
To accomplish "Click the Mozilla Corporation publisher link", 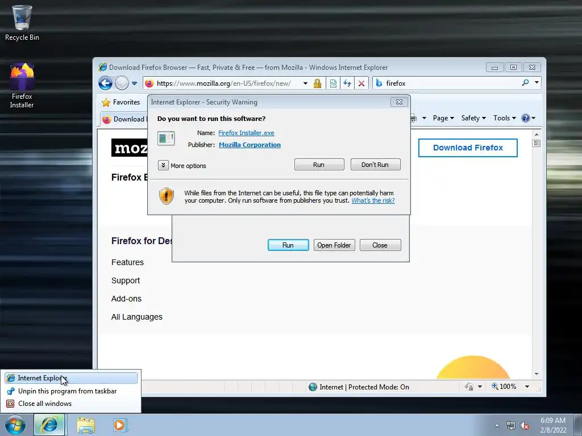I will coord(250,145).
